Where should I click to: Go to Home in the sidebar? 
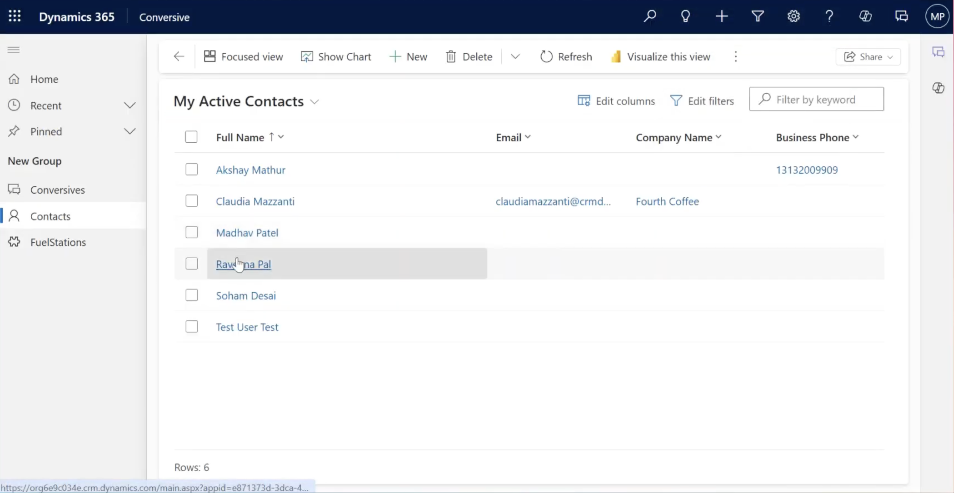pyautogui.click(x=44, y=79)
